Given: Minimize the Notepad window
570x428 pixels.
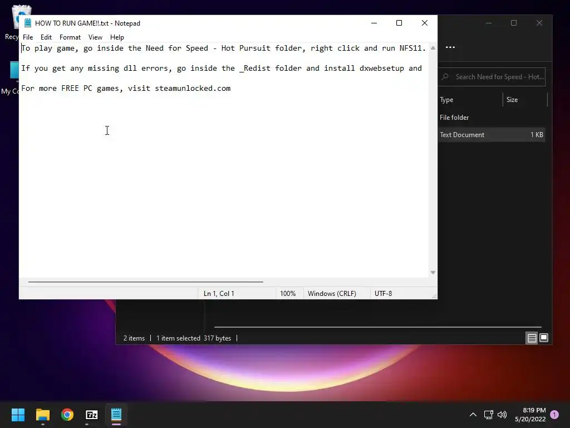Looking at the screenshot, I should pyautogui.click(x=374, y=23).
